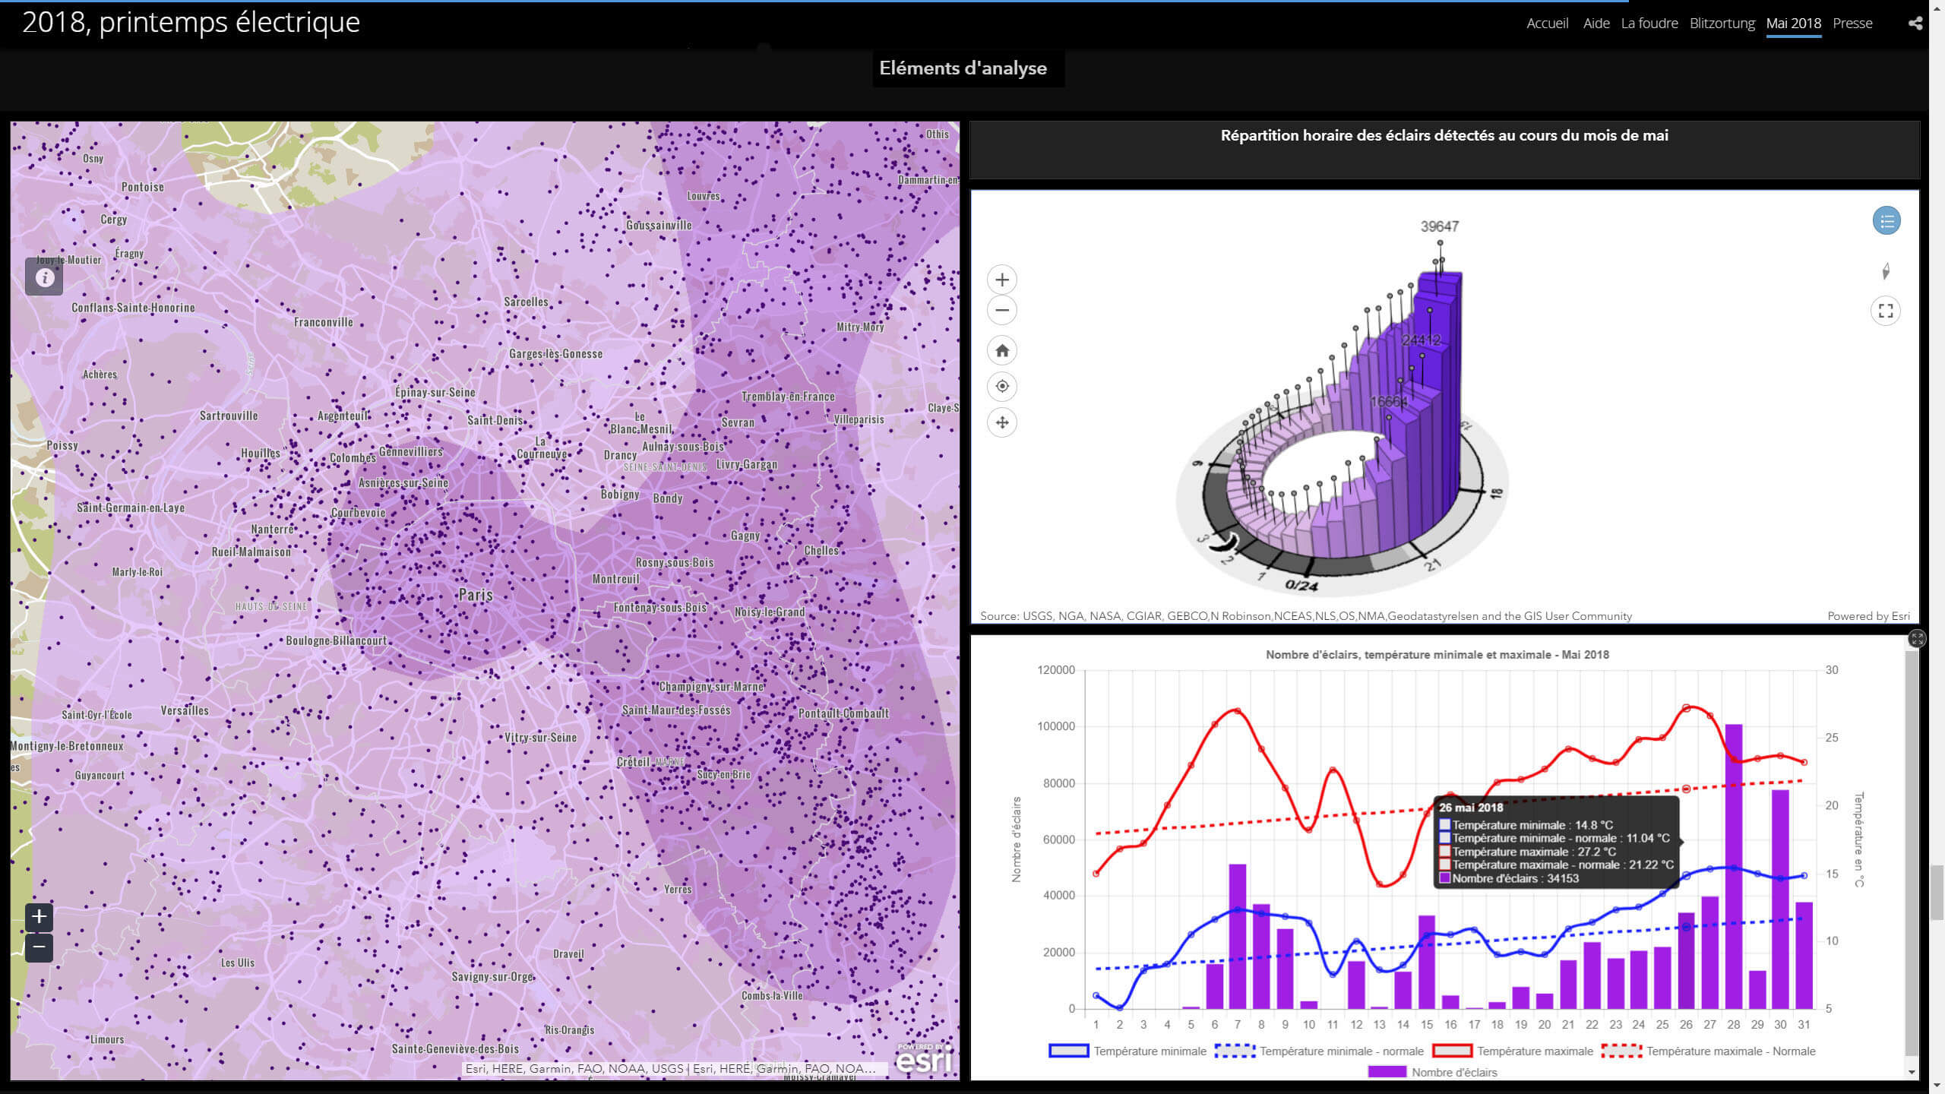Click the bar for day 7 in chart

1238,937
